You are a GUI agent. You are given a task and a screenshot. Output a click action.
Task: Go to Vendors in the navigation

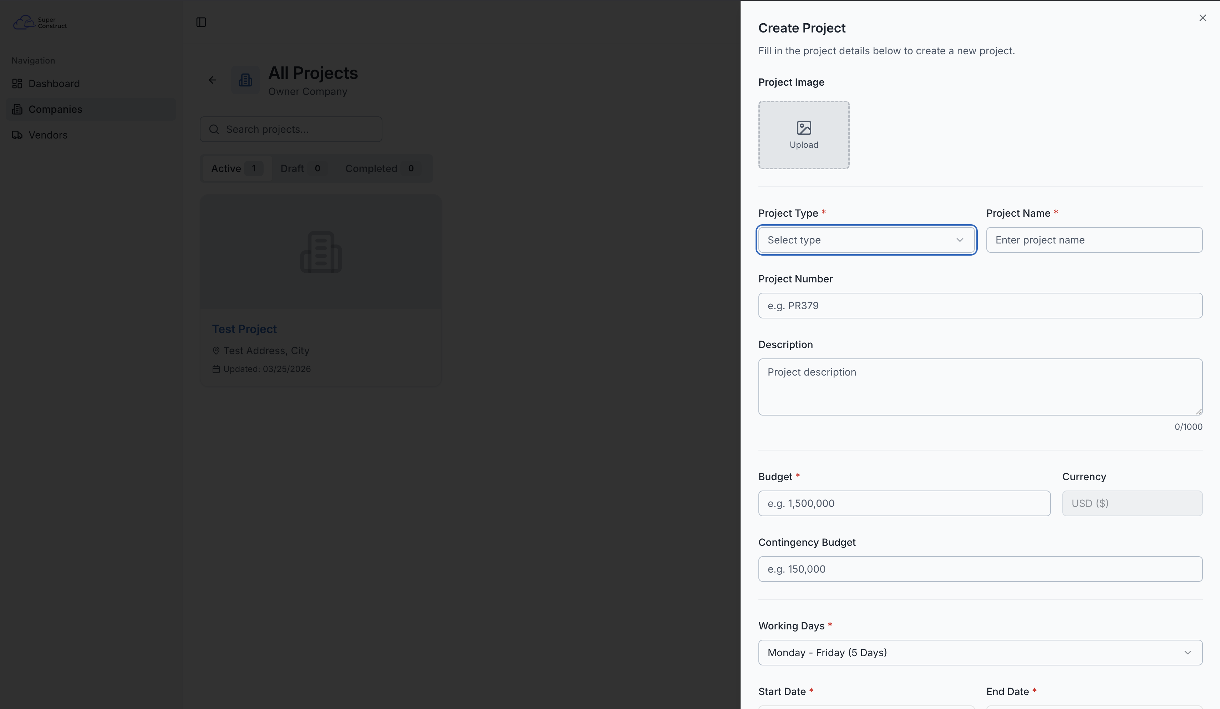pyautogui.click(x=91, y=135)
